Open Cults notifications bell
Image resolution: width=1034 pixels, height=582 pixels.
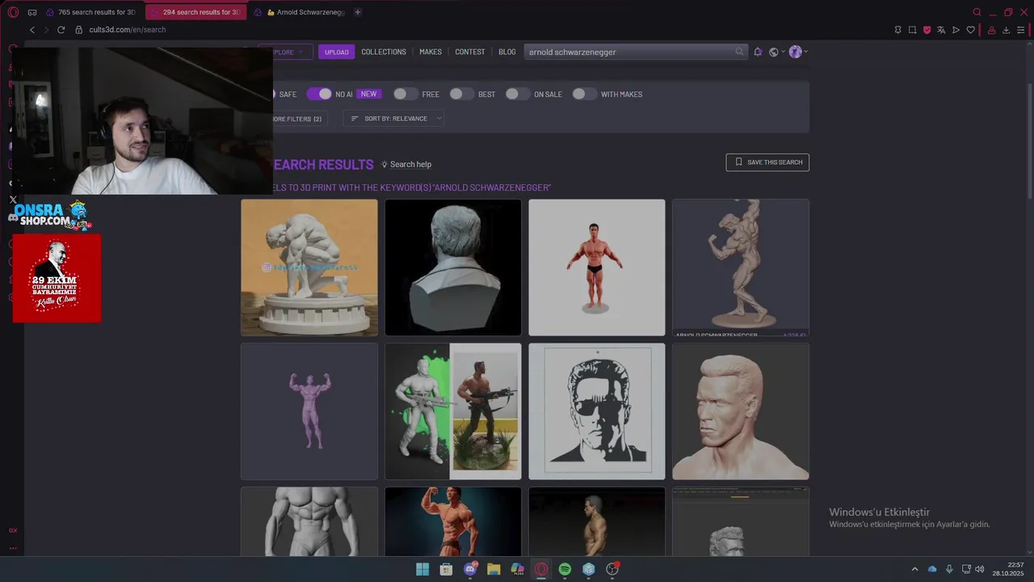(x=758, y=52)
